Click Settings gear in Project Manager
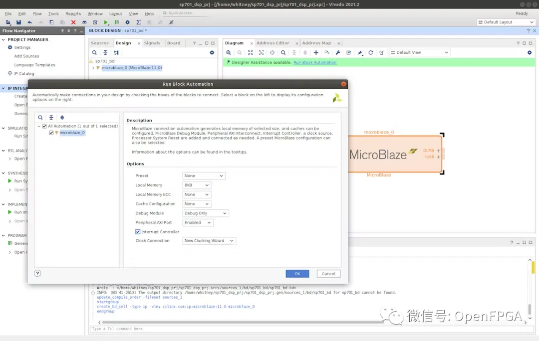The height and width of the screenshot is (341, 539). pos(10,47)
